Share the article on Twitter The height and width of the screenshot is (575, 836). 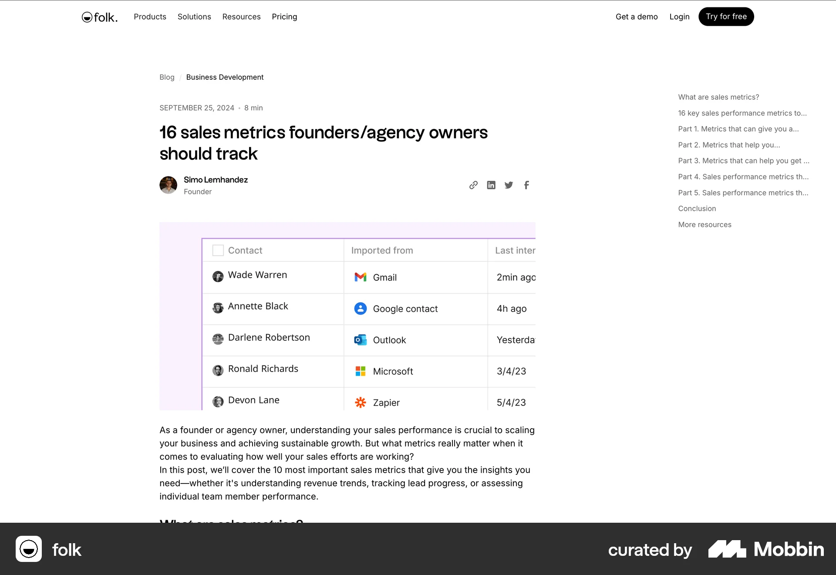coord(509,185)
